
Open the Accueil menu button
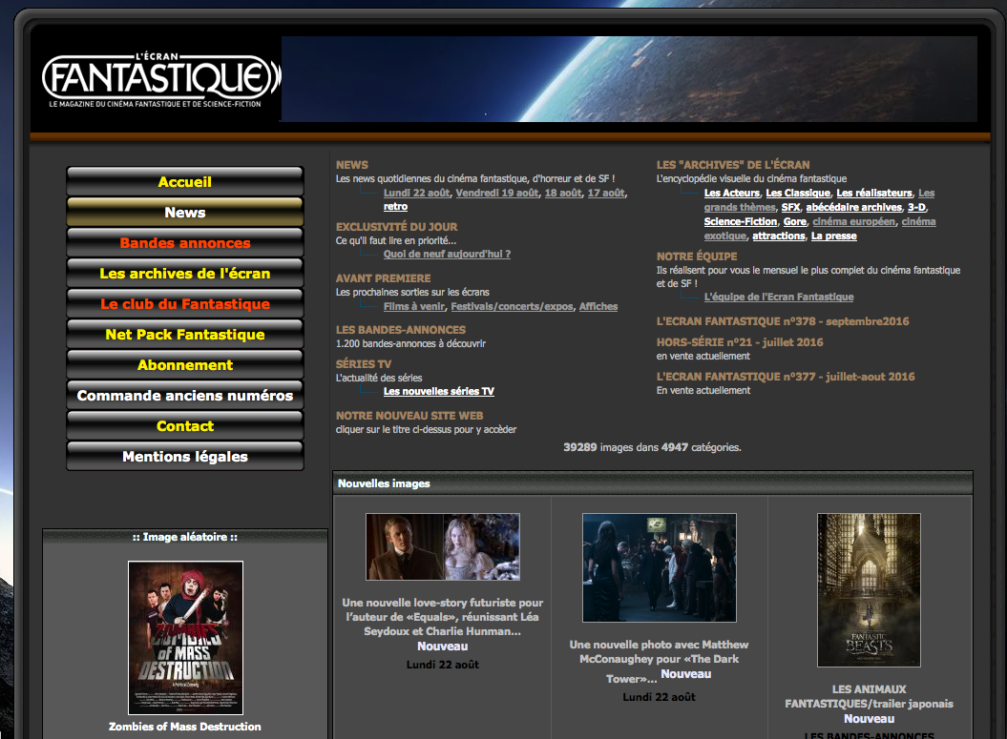tap(184, 182)
